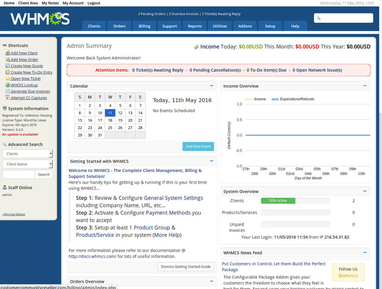This screenshot has width=382, height=289.
Task: Open the Support menu tab
Action: [170, 26]
